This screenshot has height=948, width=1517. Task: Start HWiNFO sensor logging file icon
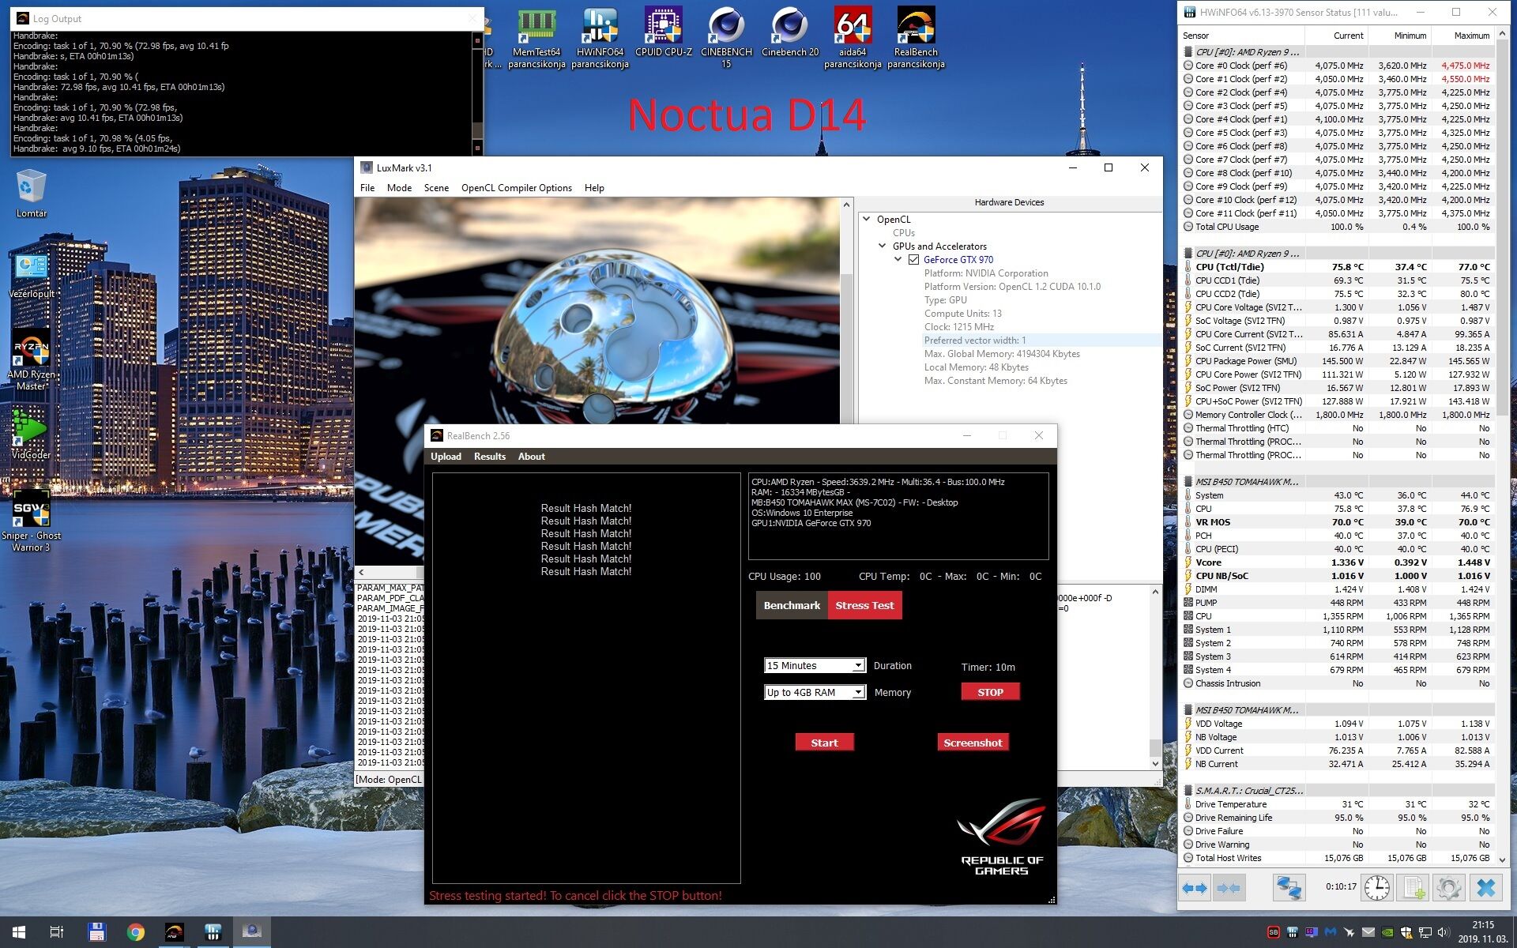(1413, 888)
